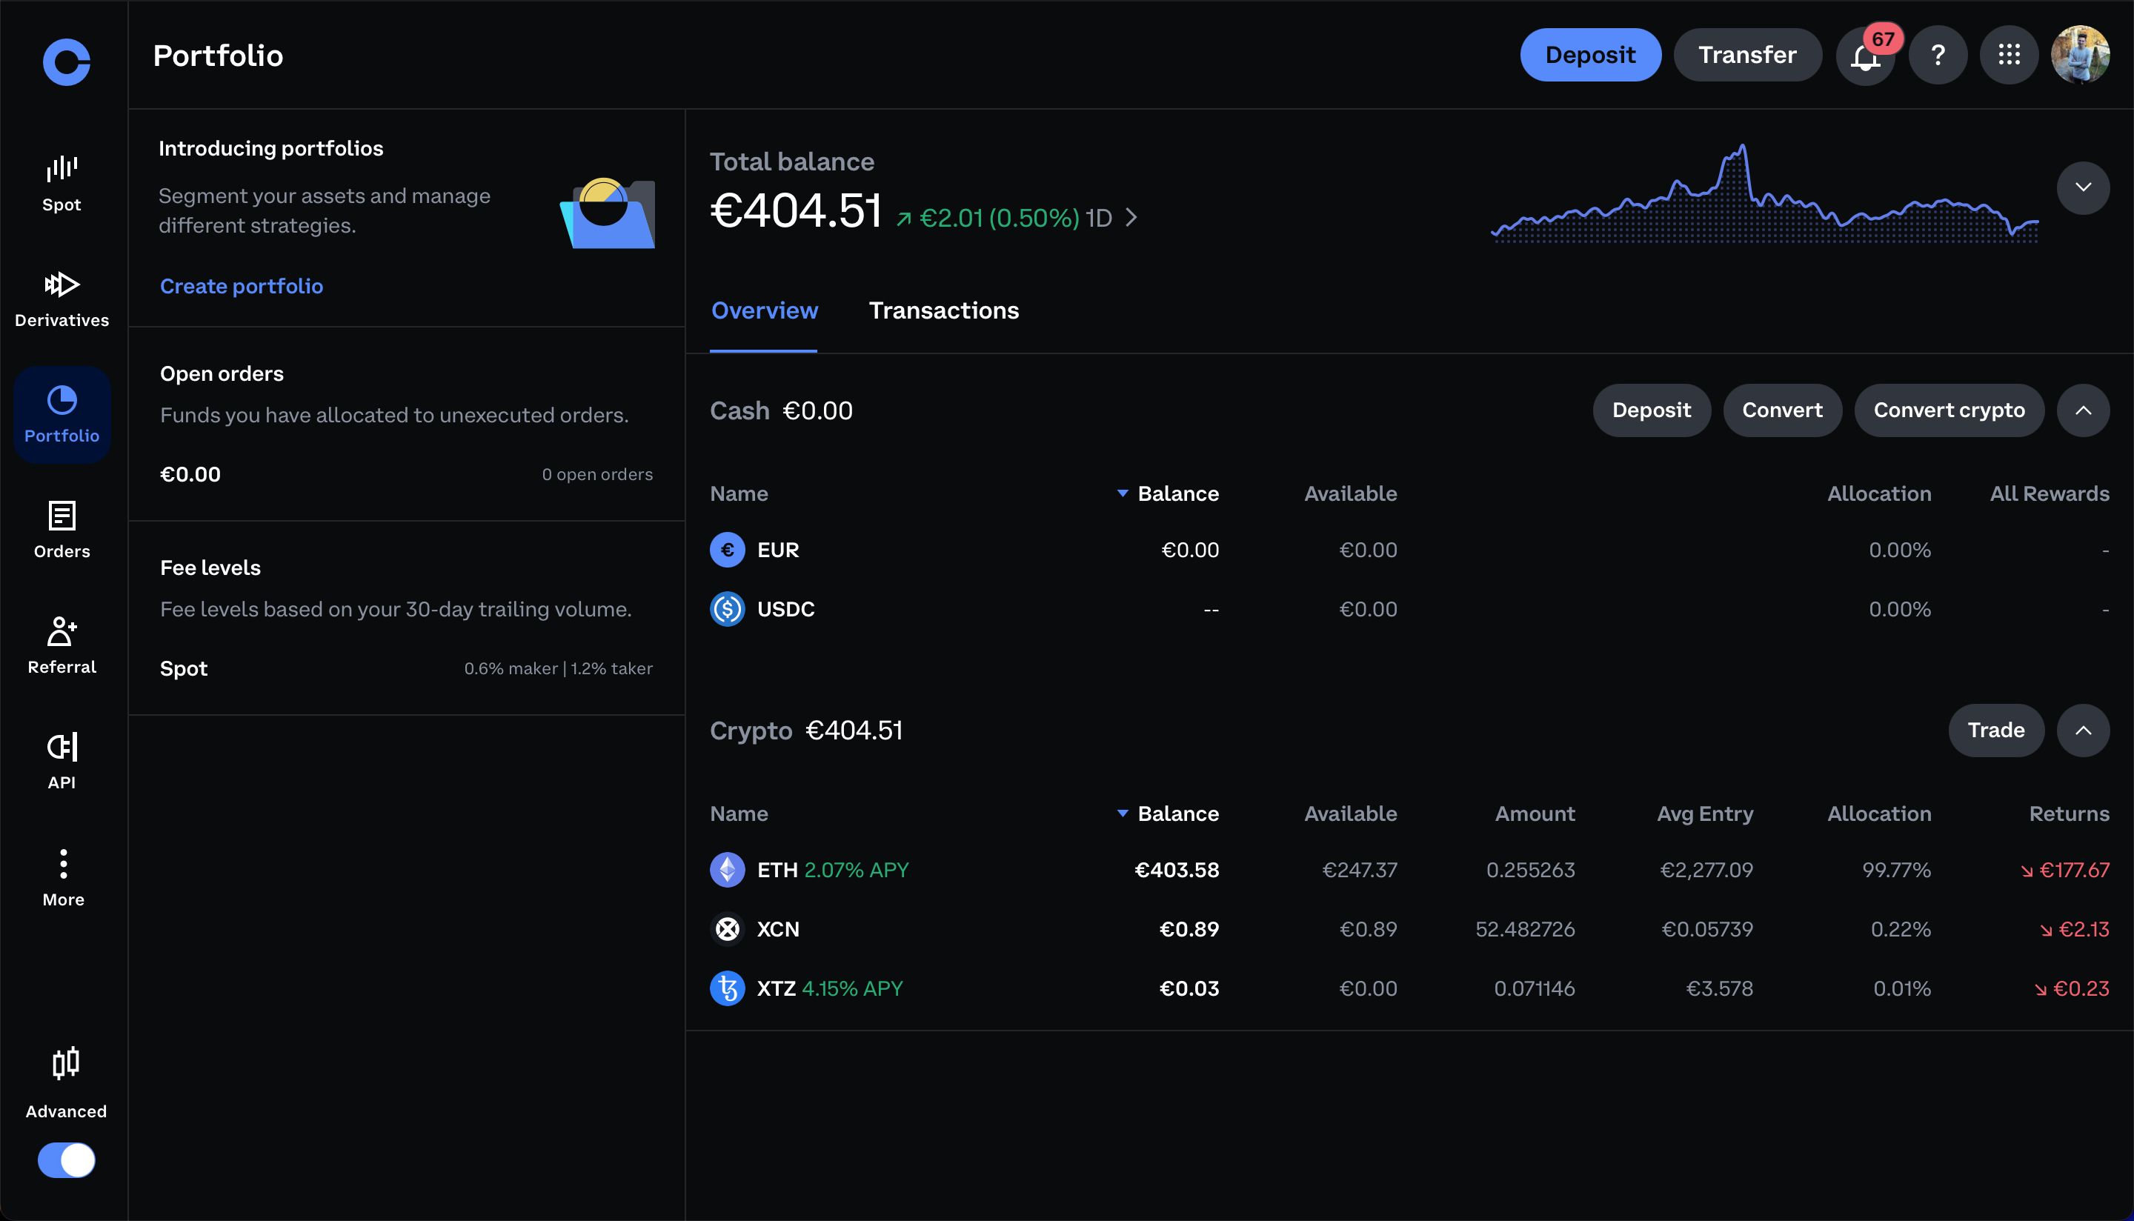
Task: Open the API section
Action: (x=62, y=762)
